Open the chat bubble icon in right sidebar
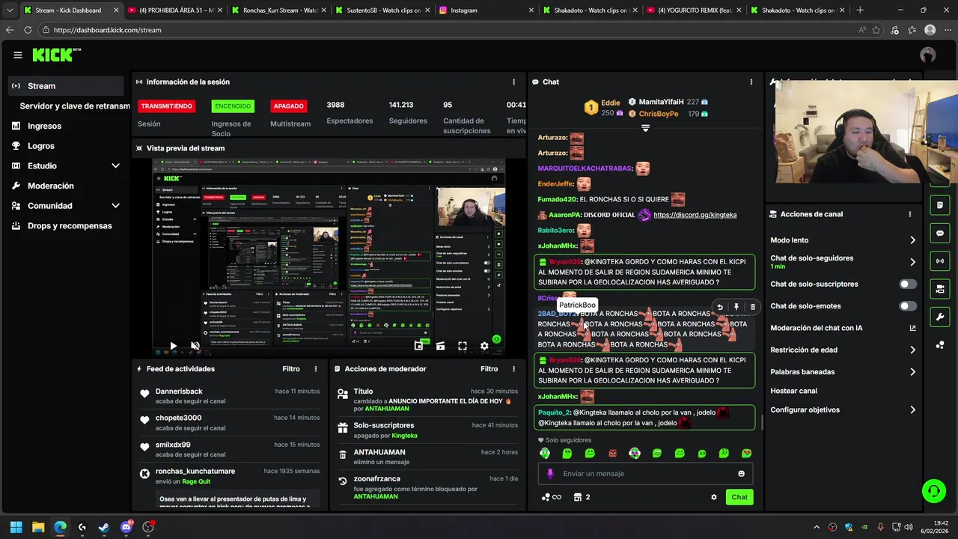 tap(940, 233)
